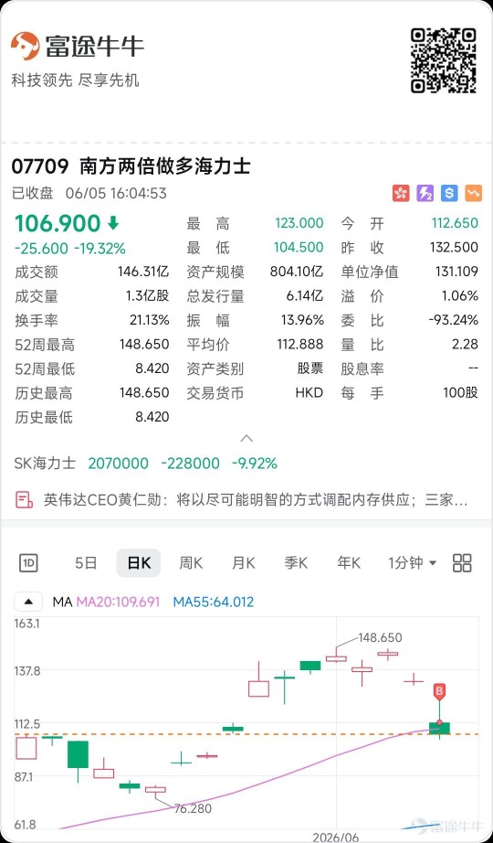Open the news document icon
Viewport: 493px width, 843px height.
click(x=24, y=500)
